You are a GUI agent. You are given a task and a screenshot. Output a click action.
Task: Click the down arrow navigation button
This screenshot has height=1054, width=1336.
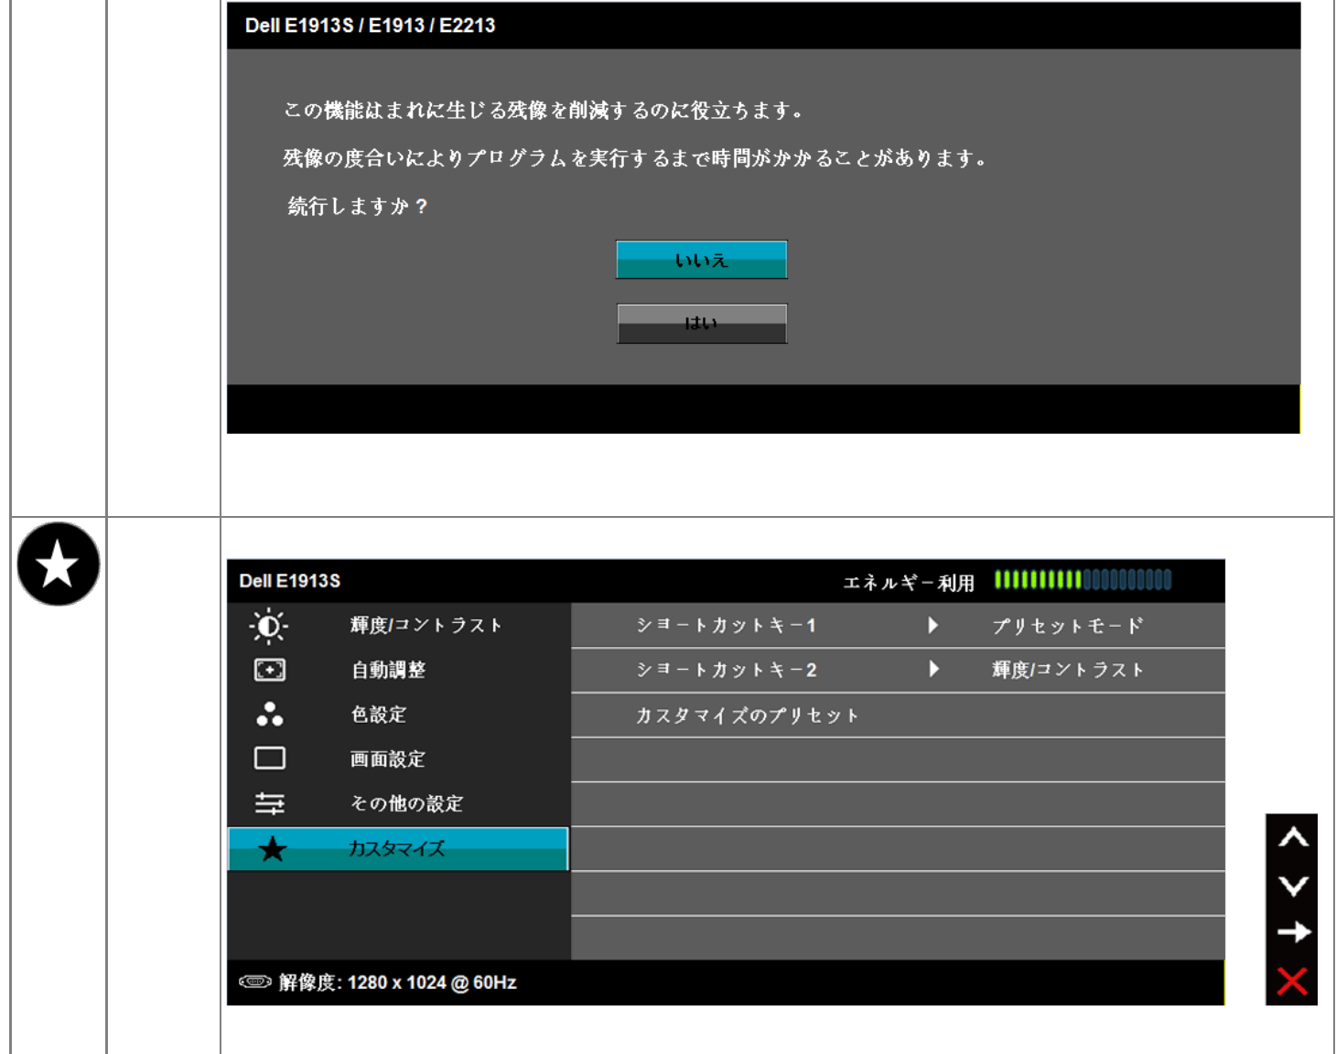[x=1293, y=885]
